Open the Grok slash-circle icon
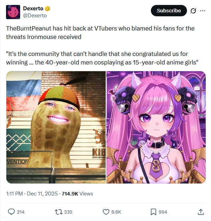211x221 pixels. click(x=193, y=11)
